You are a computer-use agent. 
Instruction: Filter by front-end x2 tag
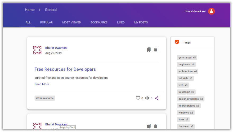tap(186, 126)
